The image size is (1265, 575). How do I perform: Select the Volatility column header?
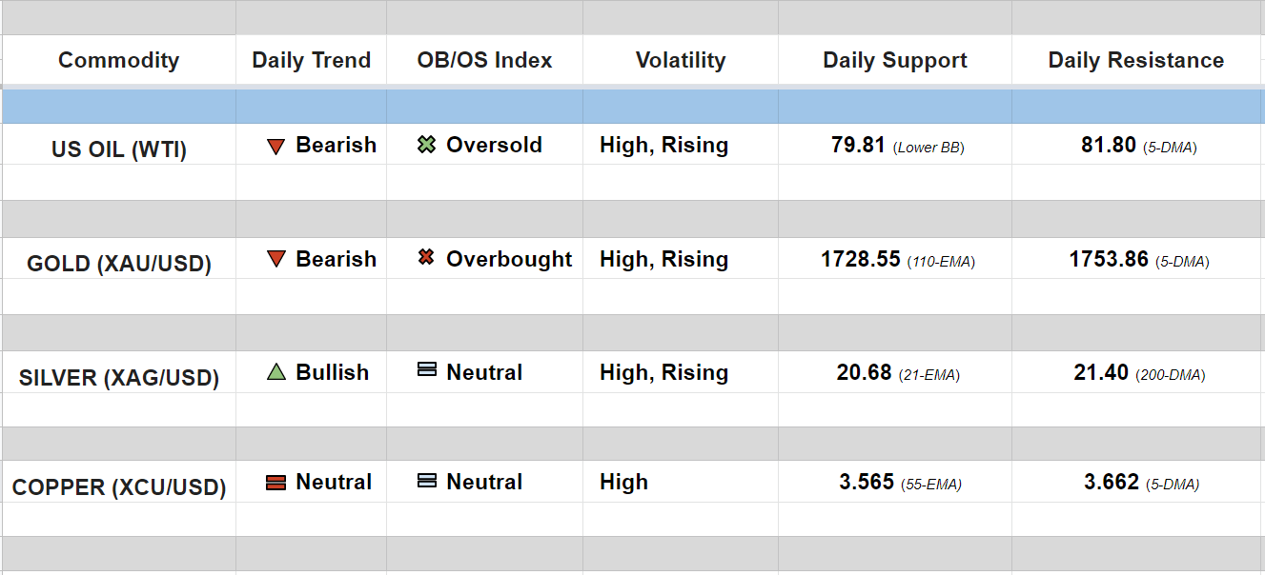click(x=681, y=60)
